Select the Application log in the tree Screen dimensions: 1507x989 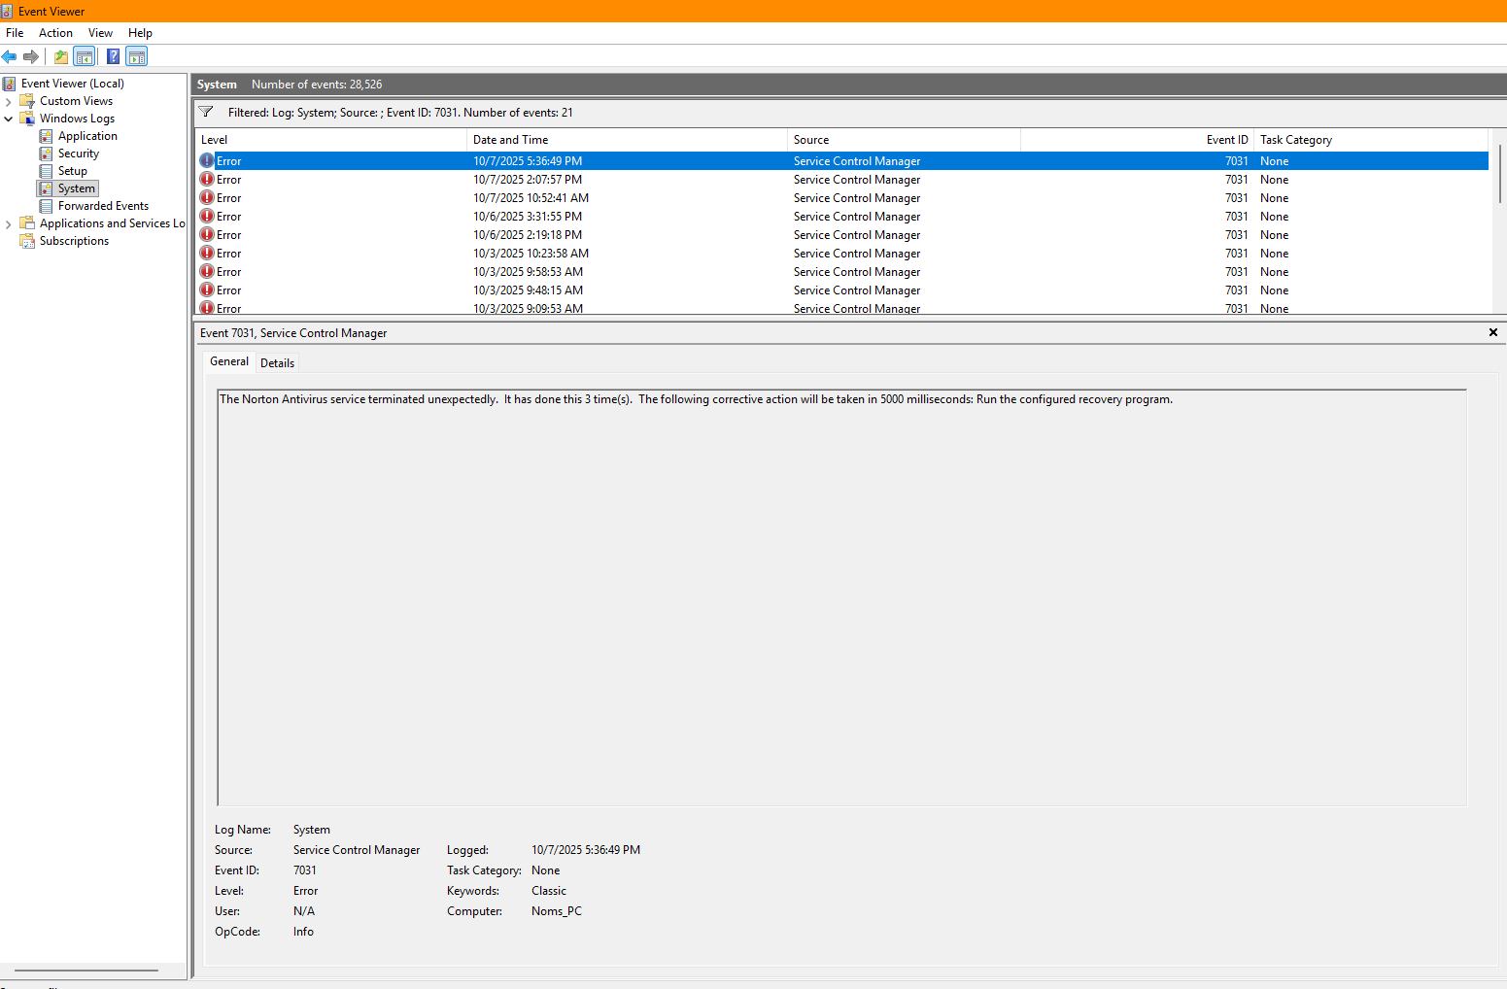(x=86, y=136)
